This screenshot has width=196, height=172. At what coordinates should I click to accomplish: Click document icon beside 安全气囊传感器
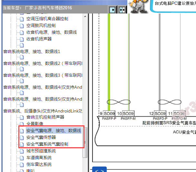[x=22, y=138]
